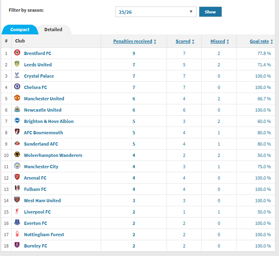The width and height of the screenshot is (279, 256).
Task: Click the Crystal Palace club crest
Action: point(17,75)
